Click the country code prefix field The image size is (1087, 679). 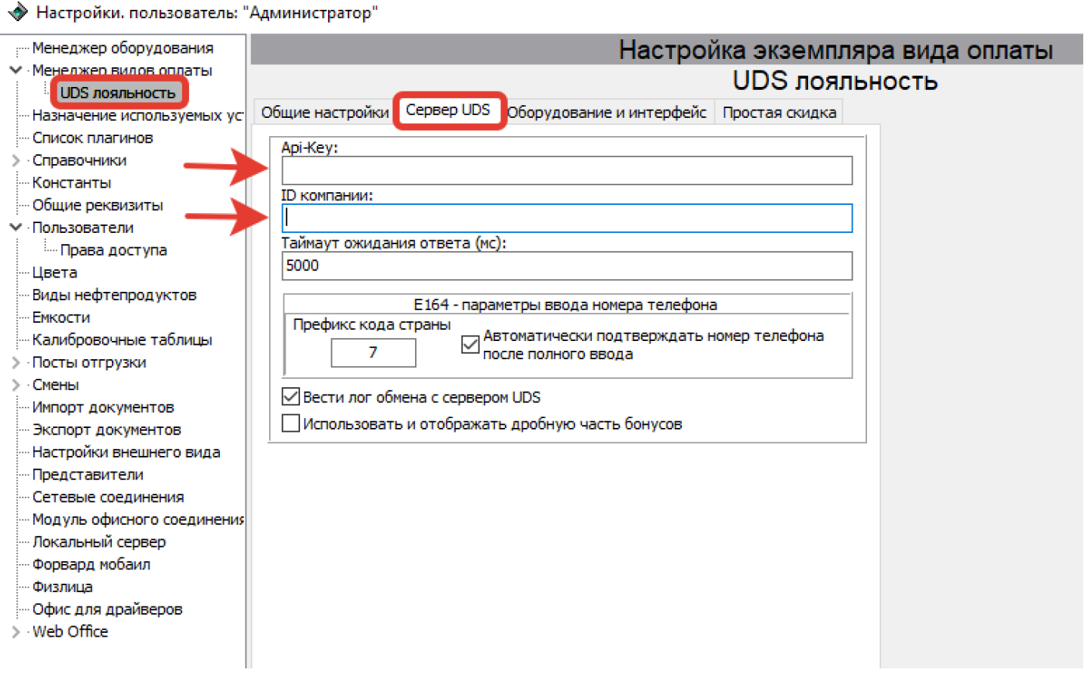tap(373, 352)
